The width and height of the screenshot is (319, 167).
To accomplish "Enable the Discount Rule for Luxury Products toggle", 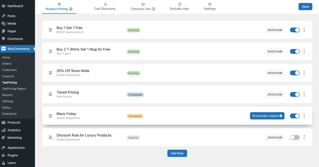I will 295,137.
